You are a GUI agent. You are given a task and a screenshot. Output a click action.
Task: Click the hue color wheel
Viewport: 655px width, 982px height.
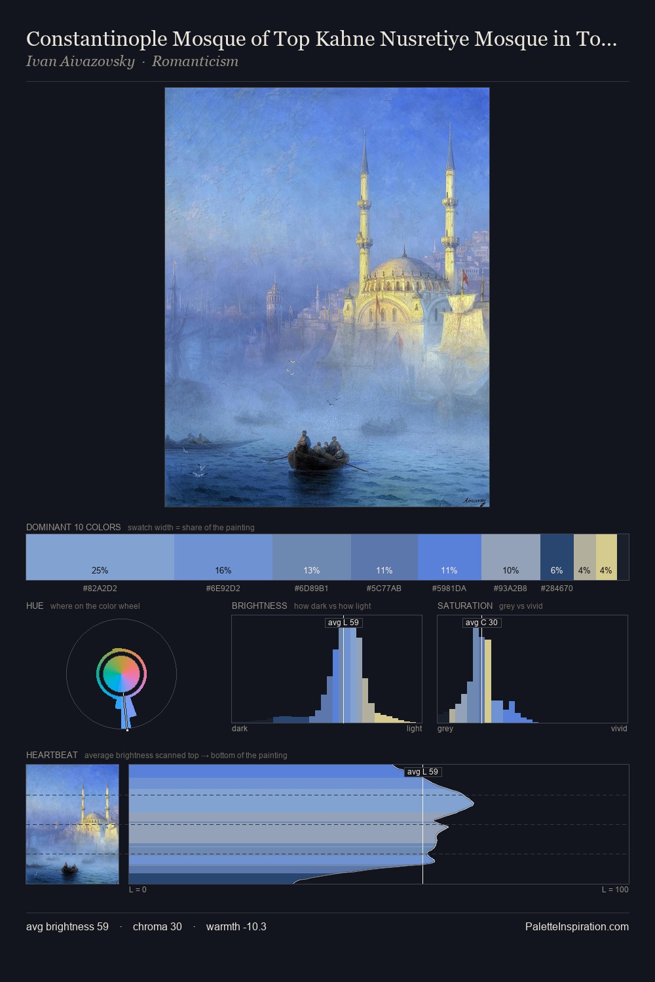click(x=121, y=674)
